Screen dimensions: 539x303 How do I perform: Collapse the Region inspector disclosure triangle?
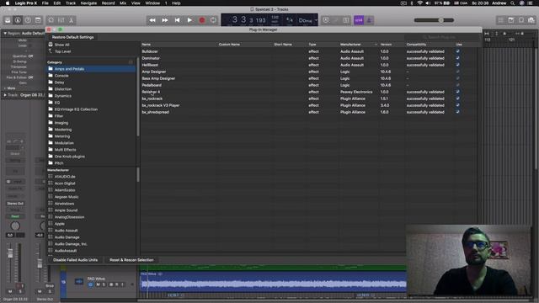pos(5,34)
